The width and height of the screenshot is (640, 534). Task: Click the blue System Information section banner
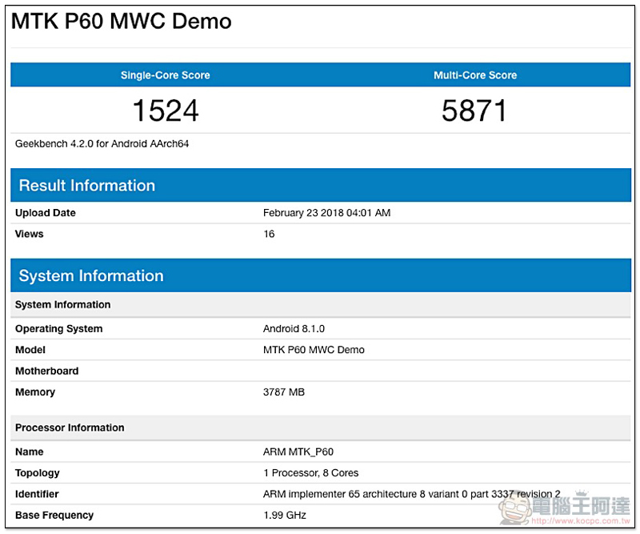click(320, 276)
